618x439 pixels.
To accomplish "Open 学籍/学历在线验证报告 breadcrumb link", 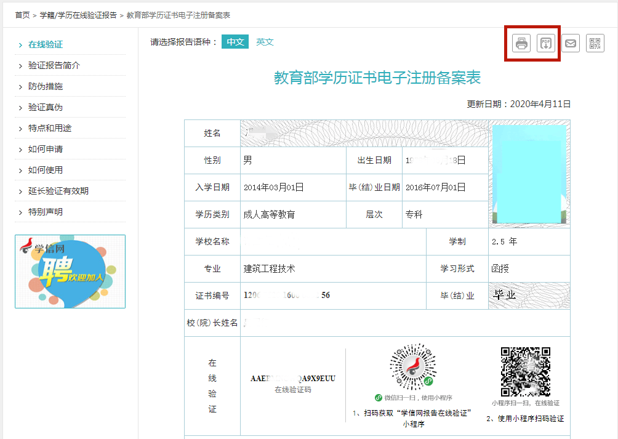I will tap(78, 15).
